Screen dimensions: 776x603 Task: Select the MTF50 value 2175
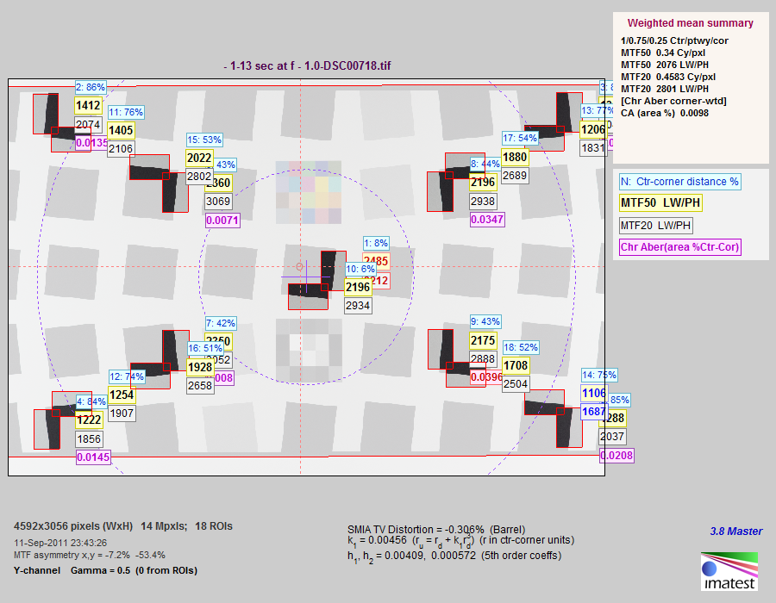click(x=483, y=340)
